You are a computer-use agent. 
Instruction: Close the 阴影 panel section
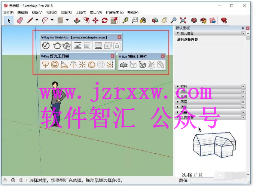tap(243, 107)
